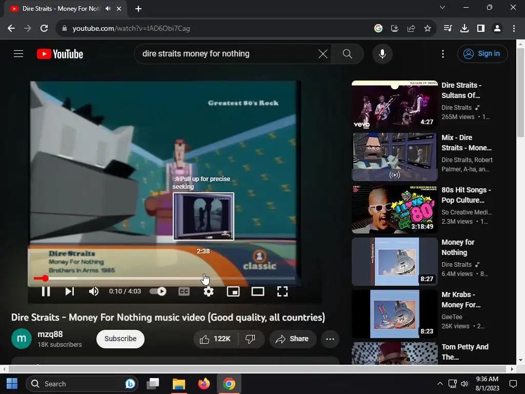Open the Chrome profile icon

[x=497, y=29]
